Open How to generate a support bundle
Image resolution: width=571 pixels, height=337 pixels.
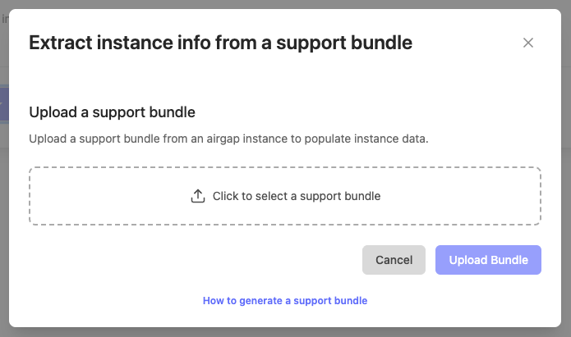tap(285, 301)
